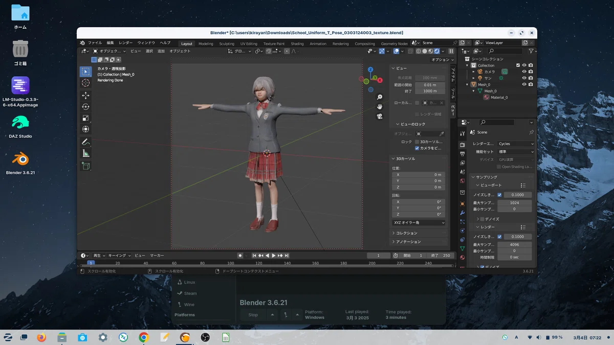Switch to rendered viewport shading sphere
Viewport: 614px width, 345px height.
(x=437, y=51)
